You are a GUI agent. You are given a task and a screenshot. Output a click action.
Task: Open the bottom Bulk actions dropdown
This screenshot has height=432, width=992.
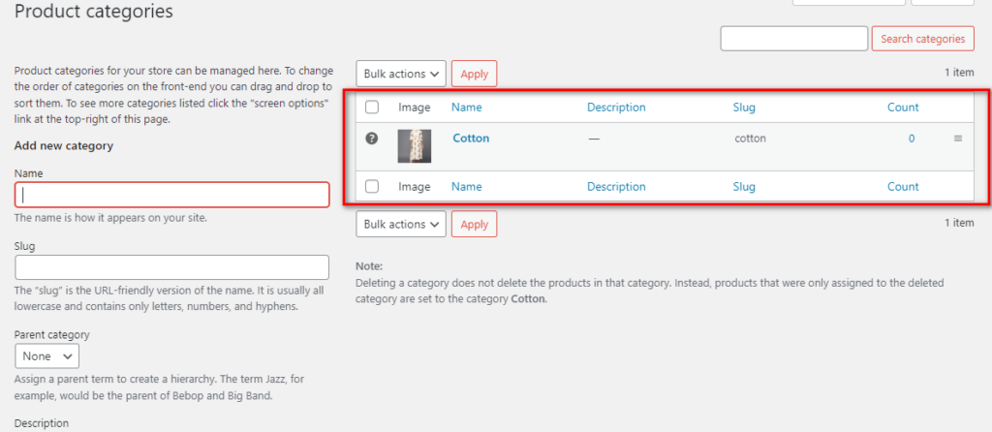pyautogui.click(x=401, y=224)
